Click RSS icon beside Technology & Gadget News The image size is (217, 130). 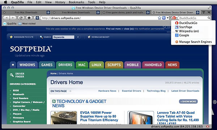tap(54, 101)
